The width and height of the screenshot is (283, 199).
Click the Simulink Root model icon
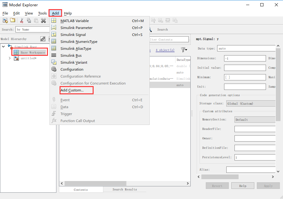(10, 47)
